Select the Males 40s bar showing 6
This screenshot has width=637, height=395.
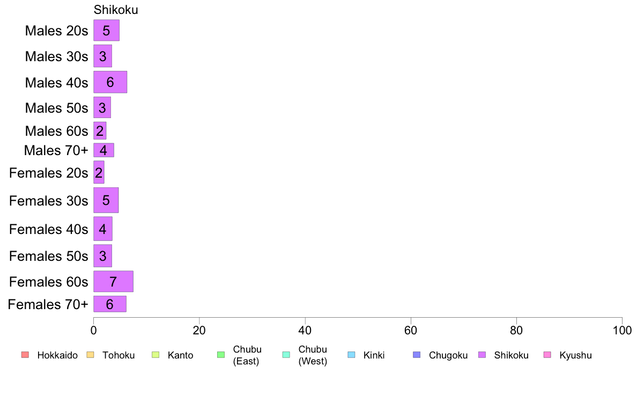point(110,82)
